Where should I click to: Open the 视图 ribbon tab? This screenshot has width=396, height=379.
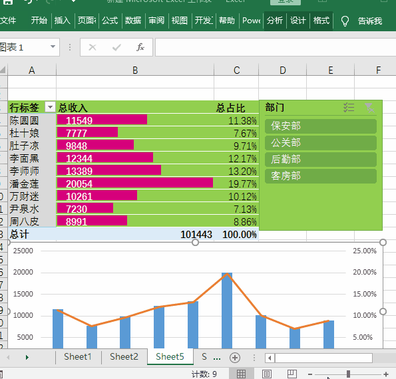coord(180,21)
